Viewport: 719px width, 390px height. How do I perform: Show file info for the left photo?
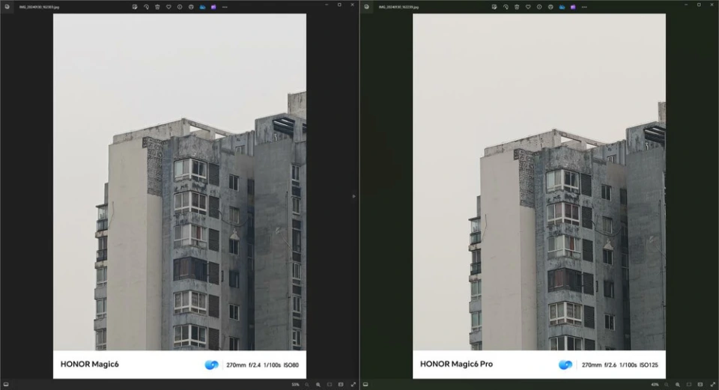(180, 7)
